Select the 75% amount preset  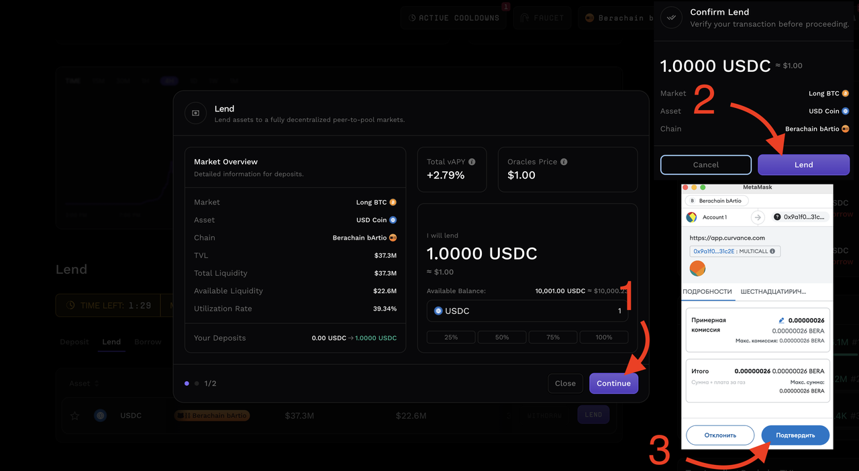click(553, 337)
